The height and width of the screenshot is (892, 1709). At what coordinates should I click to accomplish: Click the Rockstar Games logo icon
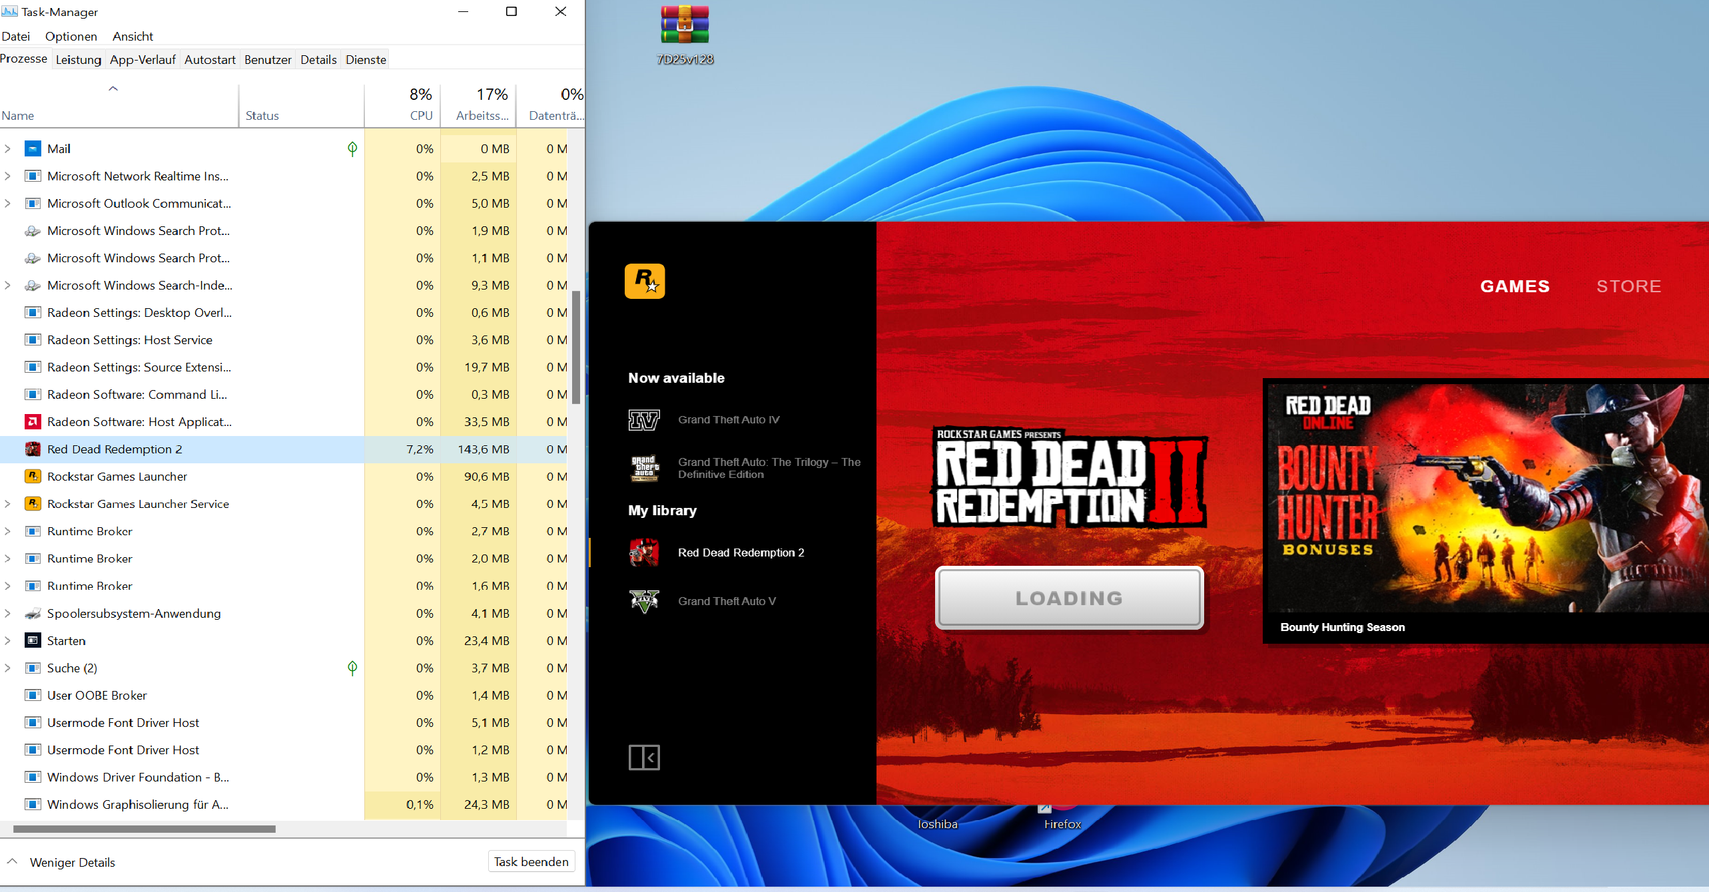click(x=644, y=281)
